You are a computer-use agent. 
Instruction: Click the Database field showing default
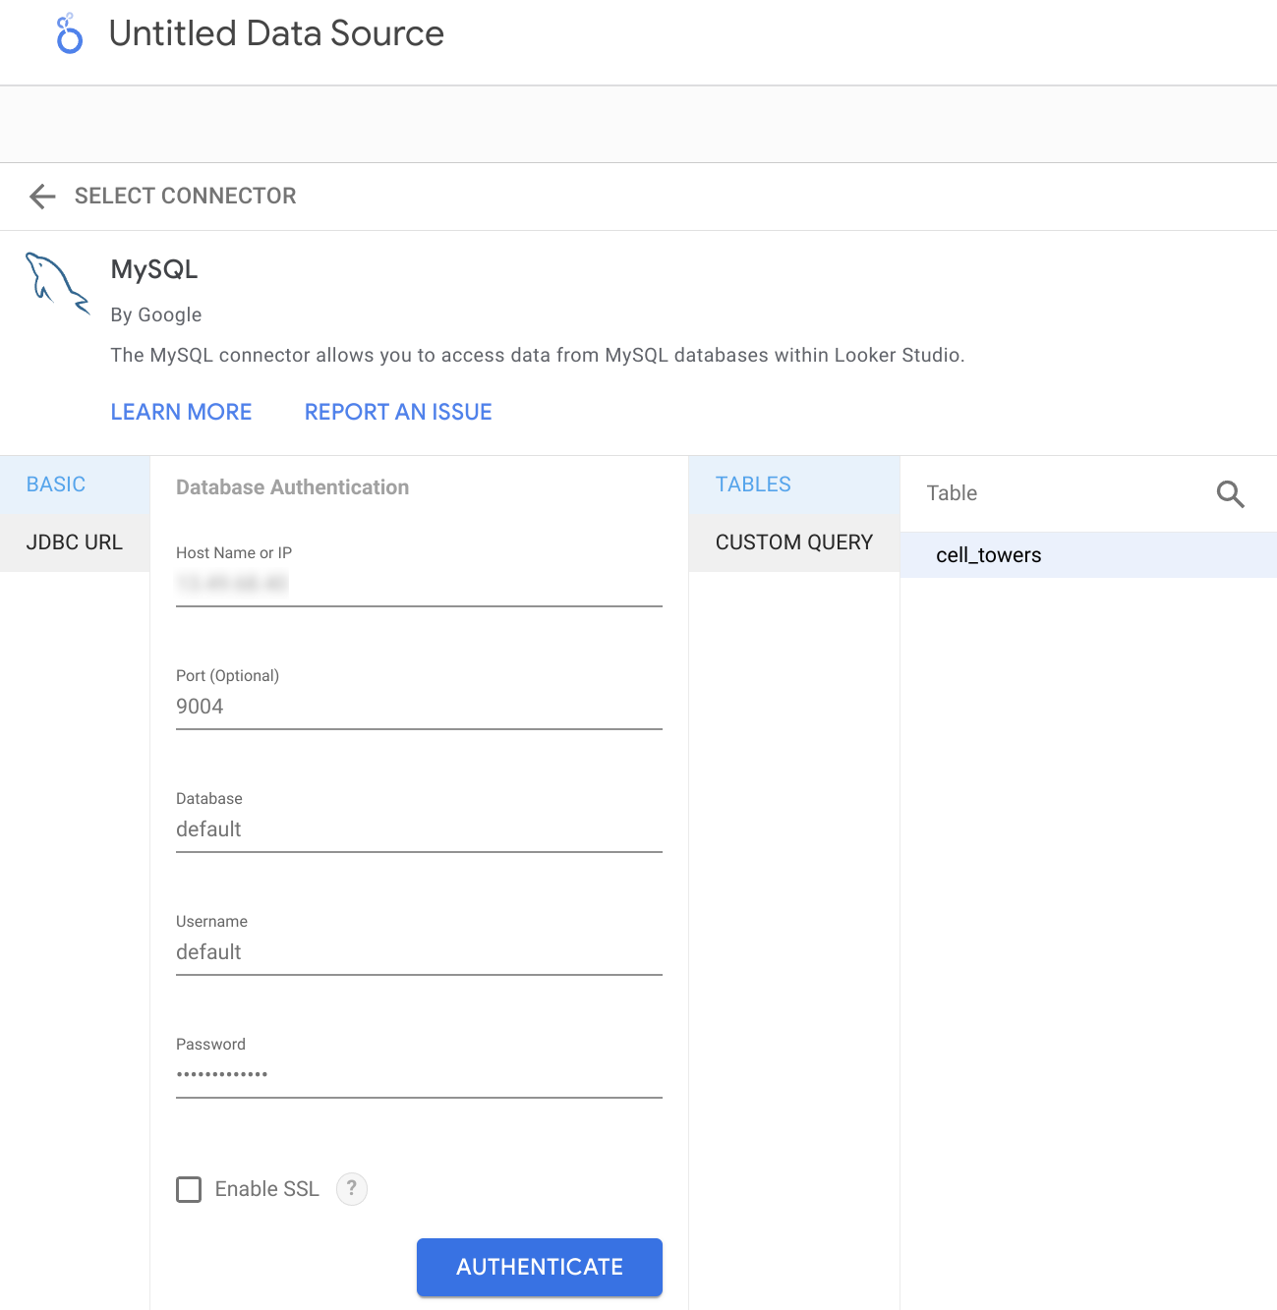tap(418, 829)
